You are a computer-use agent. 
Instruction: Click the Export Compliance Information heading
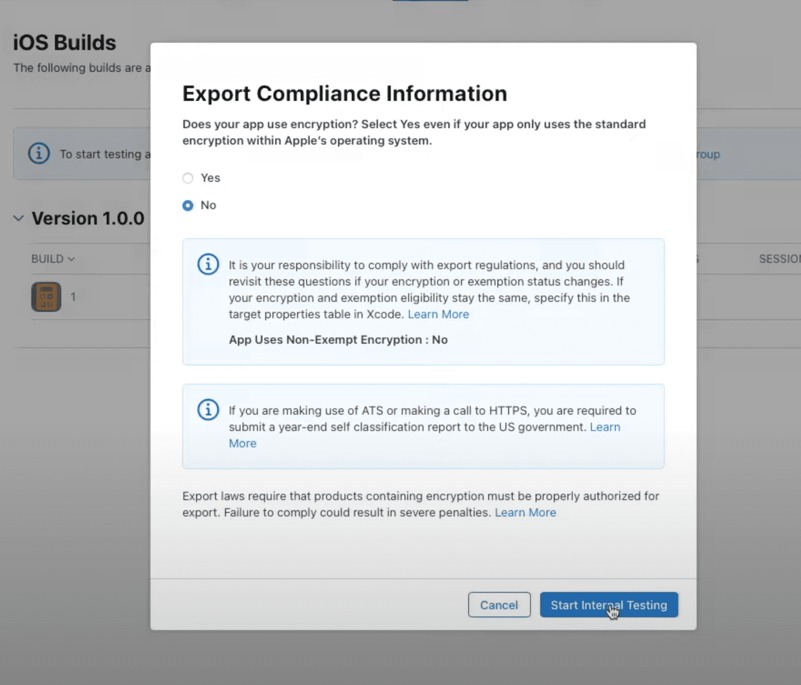tap(344, 93)
